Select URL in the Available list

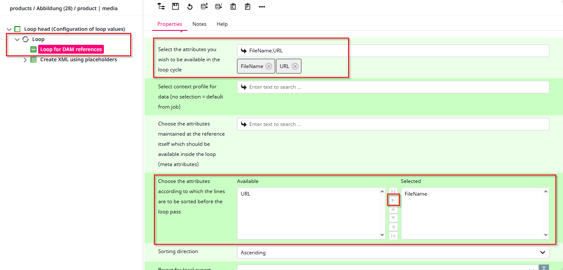click(x=245, y=194)
